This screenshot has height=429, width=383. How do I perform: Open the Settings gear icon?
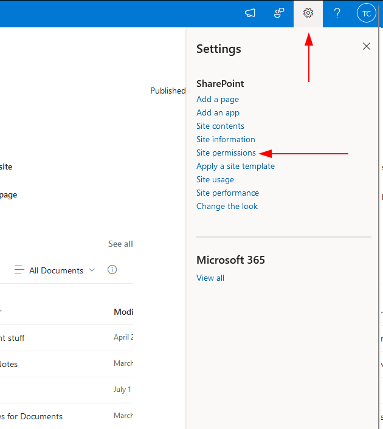click(308, 13)
